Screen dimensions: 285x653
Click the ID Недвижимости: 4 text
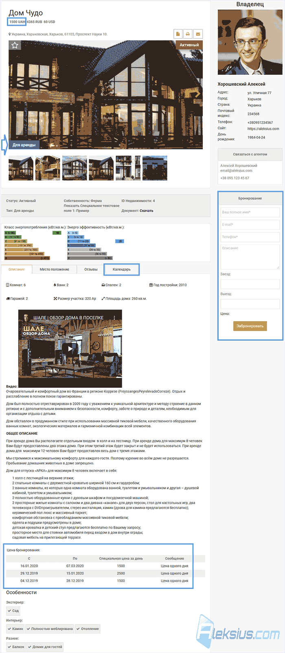click(138, 201)
